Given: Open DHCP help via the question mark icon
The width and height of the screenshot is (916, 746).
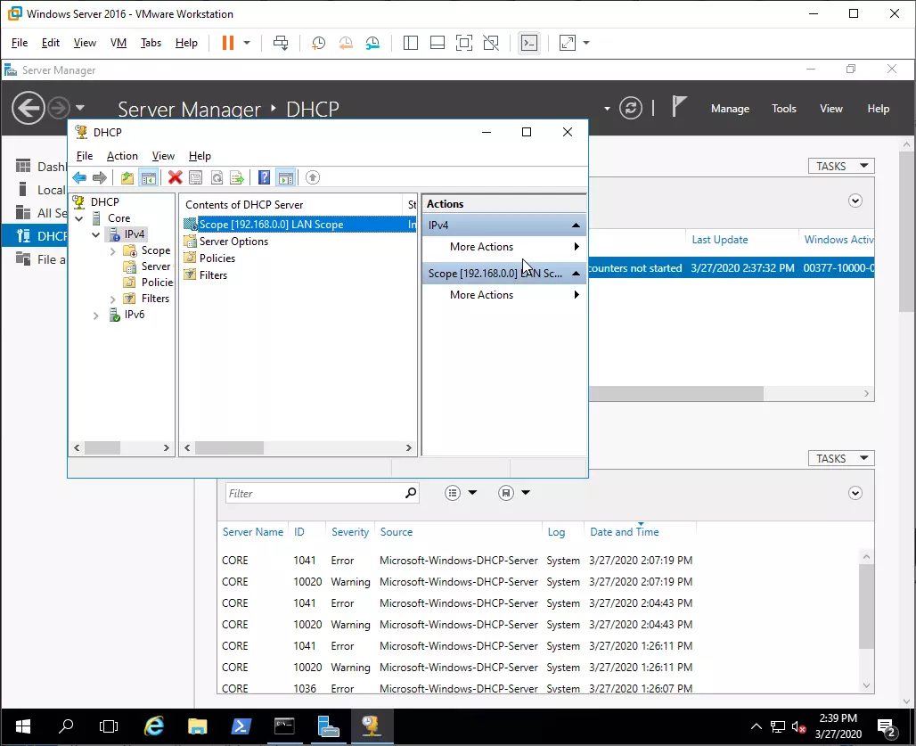Looking at the screenshot, I should coord(264,177).
